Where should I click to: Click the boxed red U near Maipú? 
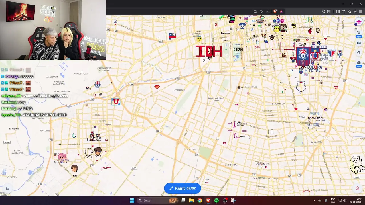116,102
